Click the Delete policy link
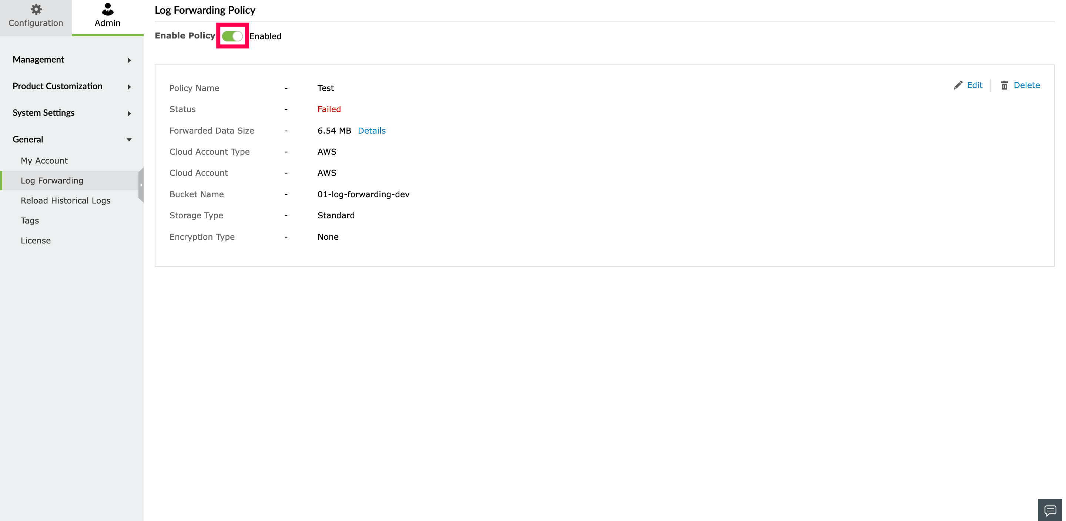The height and width of the screenshot is (521, 1066). point(1026,85)
